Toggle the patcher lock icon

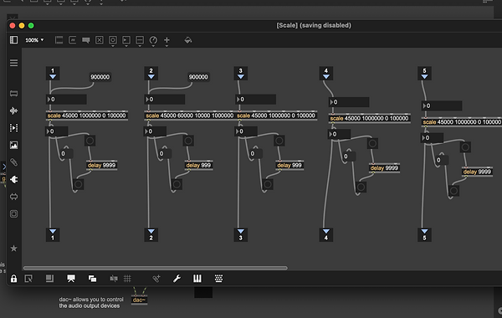[x=13, y=279]
